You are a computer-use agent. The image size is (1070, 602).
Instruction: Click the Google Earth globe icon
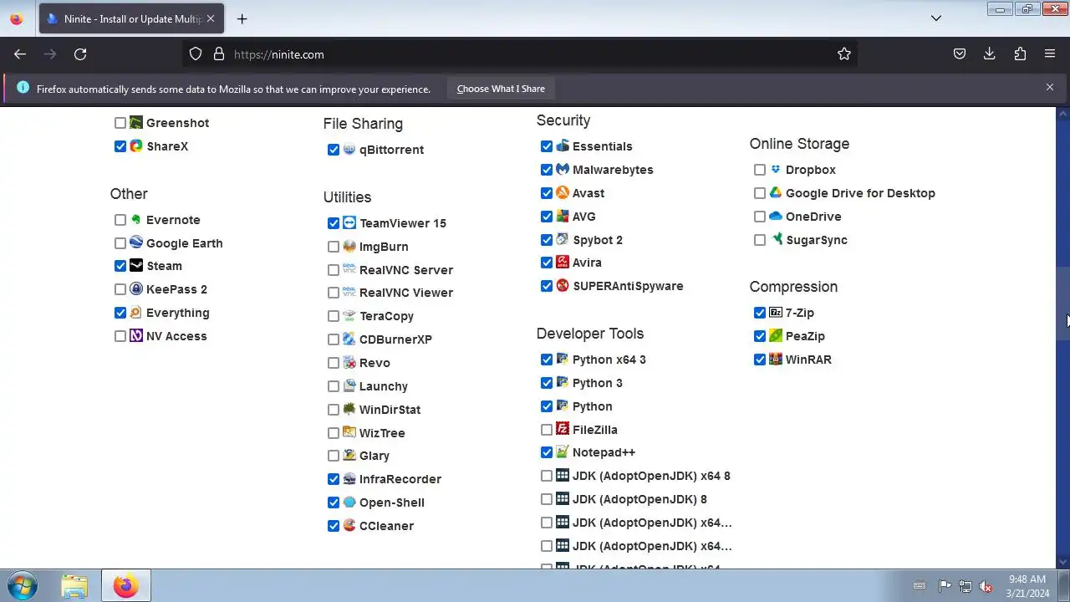pyautogui.click(x=136, y=243)
